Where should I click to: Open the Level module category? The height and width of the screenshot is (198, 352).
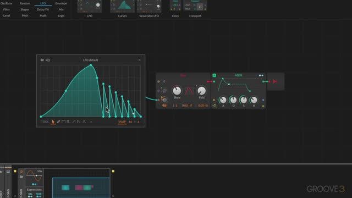coord(7,16)
